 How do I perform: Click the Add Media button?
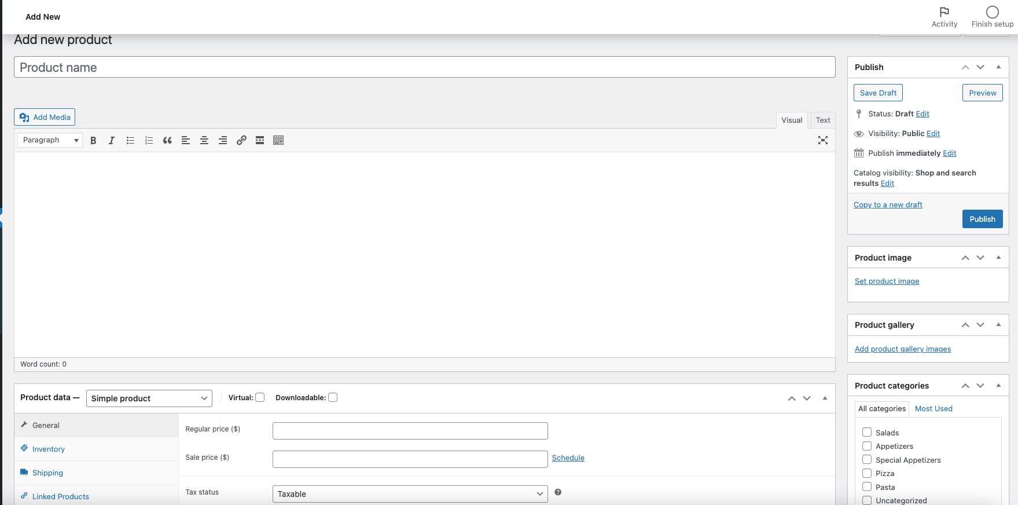click(x=45, y=117)
